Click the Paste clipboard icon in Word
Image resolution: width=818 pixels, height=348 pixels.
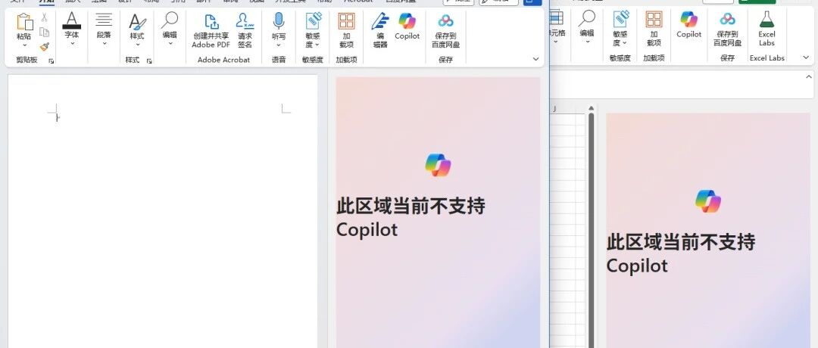[x=24, y=22]
